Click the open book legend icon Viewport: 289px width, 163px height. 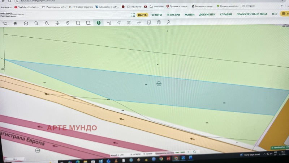coord(129,22)
